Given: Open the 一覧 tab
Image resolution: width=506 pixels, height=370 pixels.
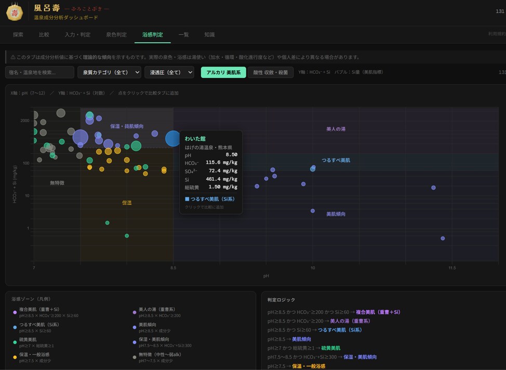Looking at the screenshot, I should click(x=183, y=34).
